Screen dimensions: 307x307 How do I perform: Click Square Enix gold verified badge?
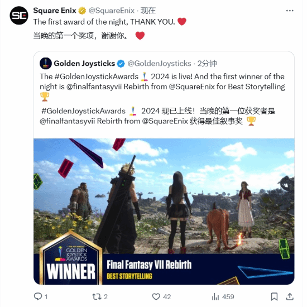point(82,11)
